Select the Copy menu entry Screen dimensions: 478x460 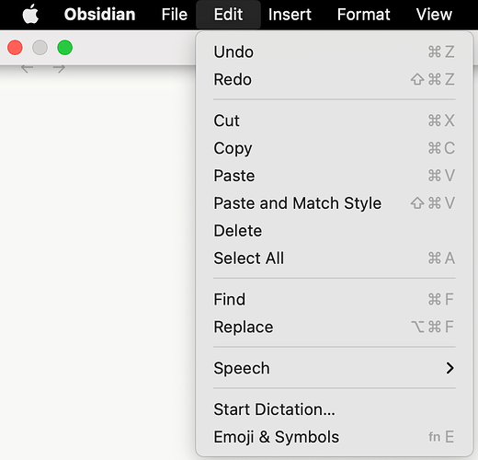click(x=334, y=148)
